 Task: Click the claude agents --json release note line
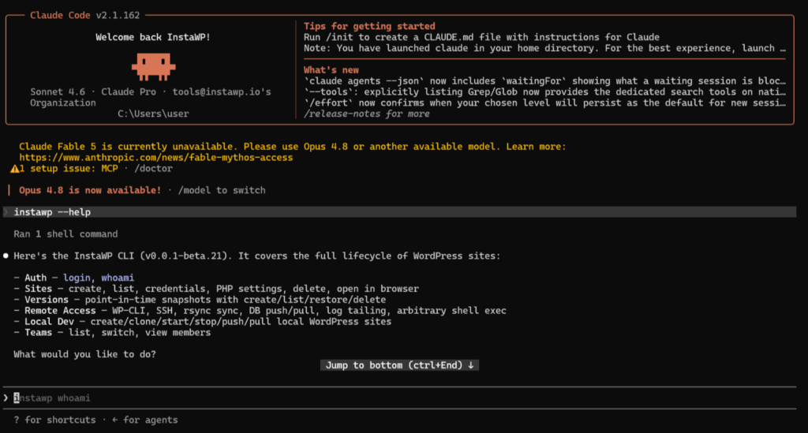coord(544,80)
